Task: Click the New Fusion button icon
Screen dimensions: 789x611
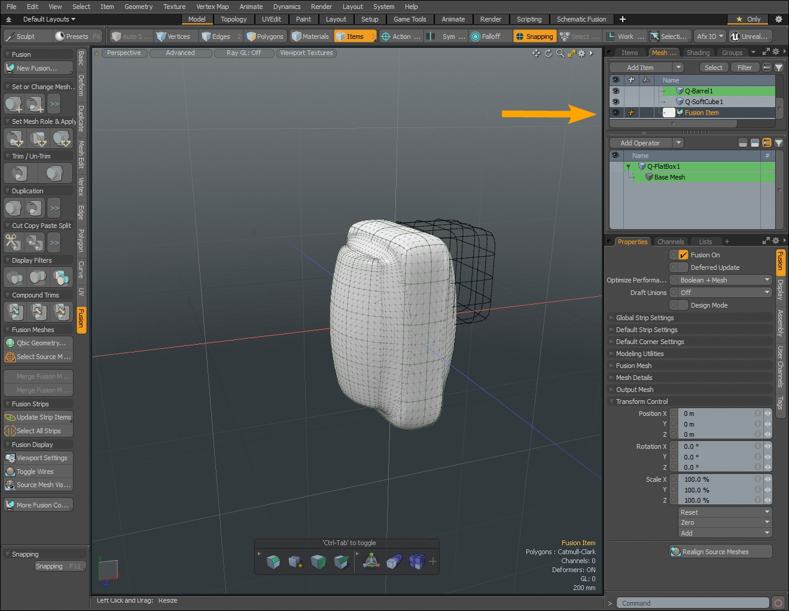Action: pos(10,68)
